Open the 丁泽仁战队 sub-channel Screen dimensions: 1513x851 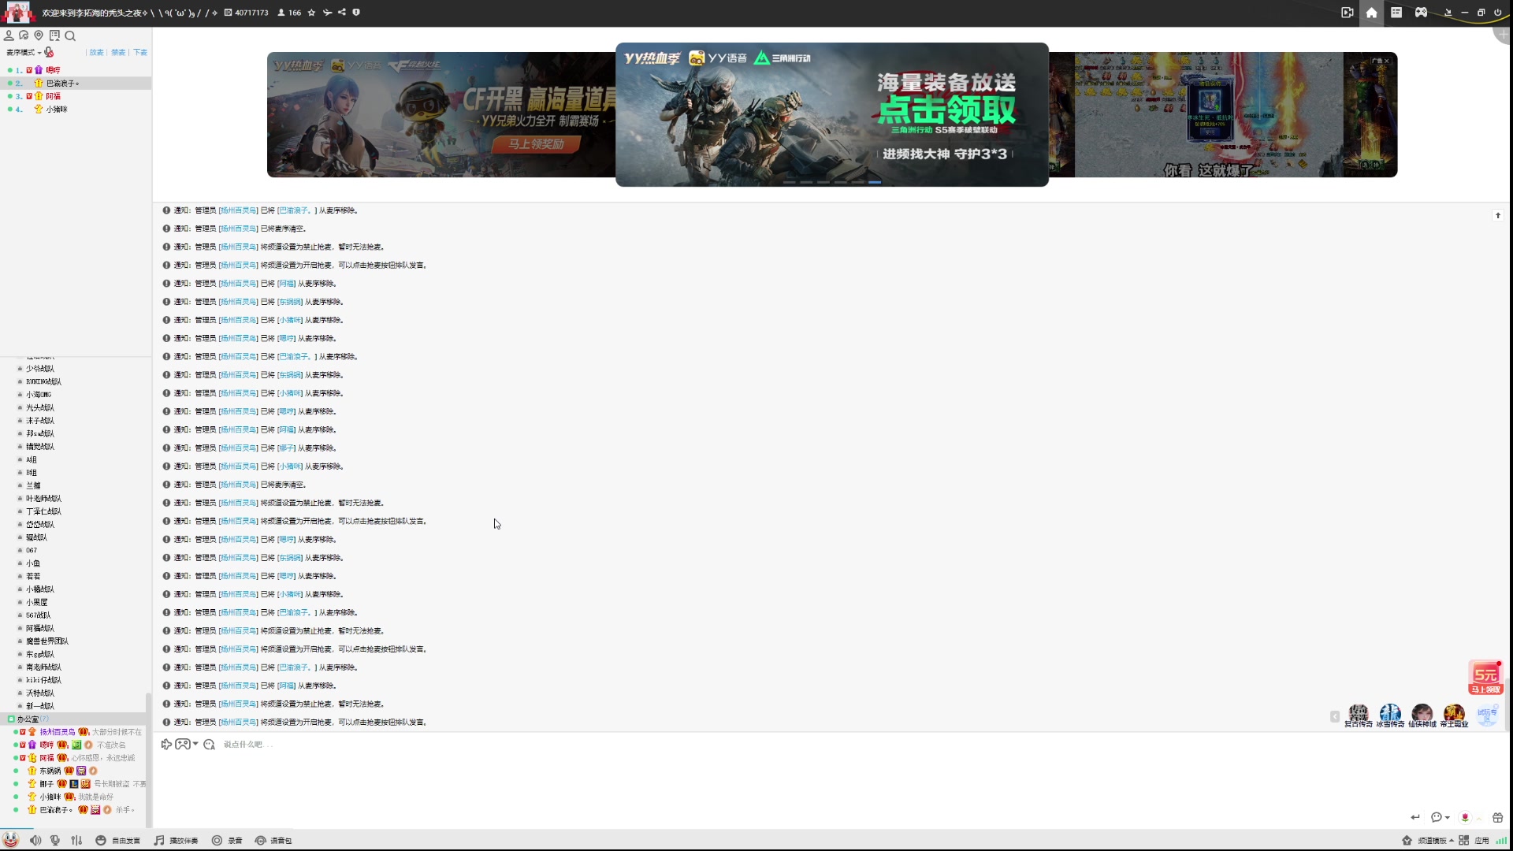pyautogui.click(x=43, y=512)
